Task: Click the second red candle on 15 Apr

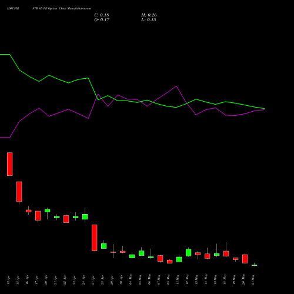Action: [x=19, y=192]
